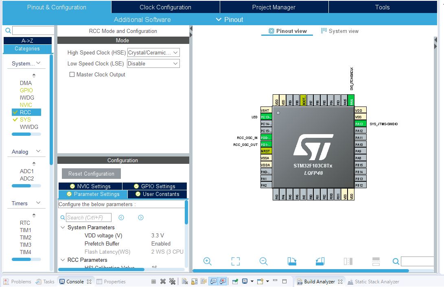Open the User Constants tab

[157, 194]
